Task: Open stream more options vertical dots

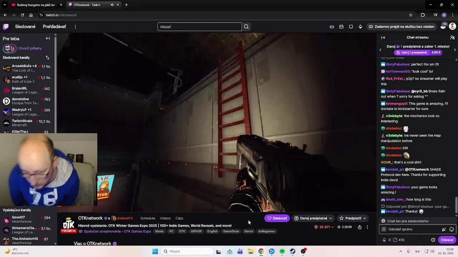Action: click(x=367, y=227)
